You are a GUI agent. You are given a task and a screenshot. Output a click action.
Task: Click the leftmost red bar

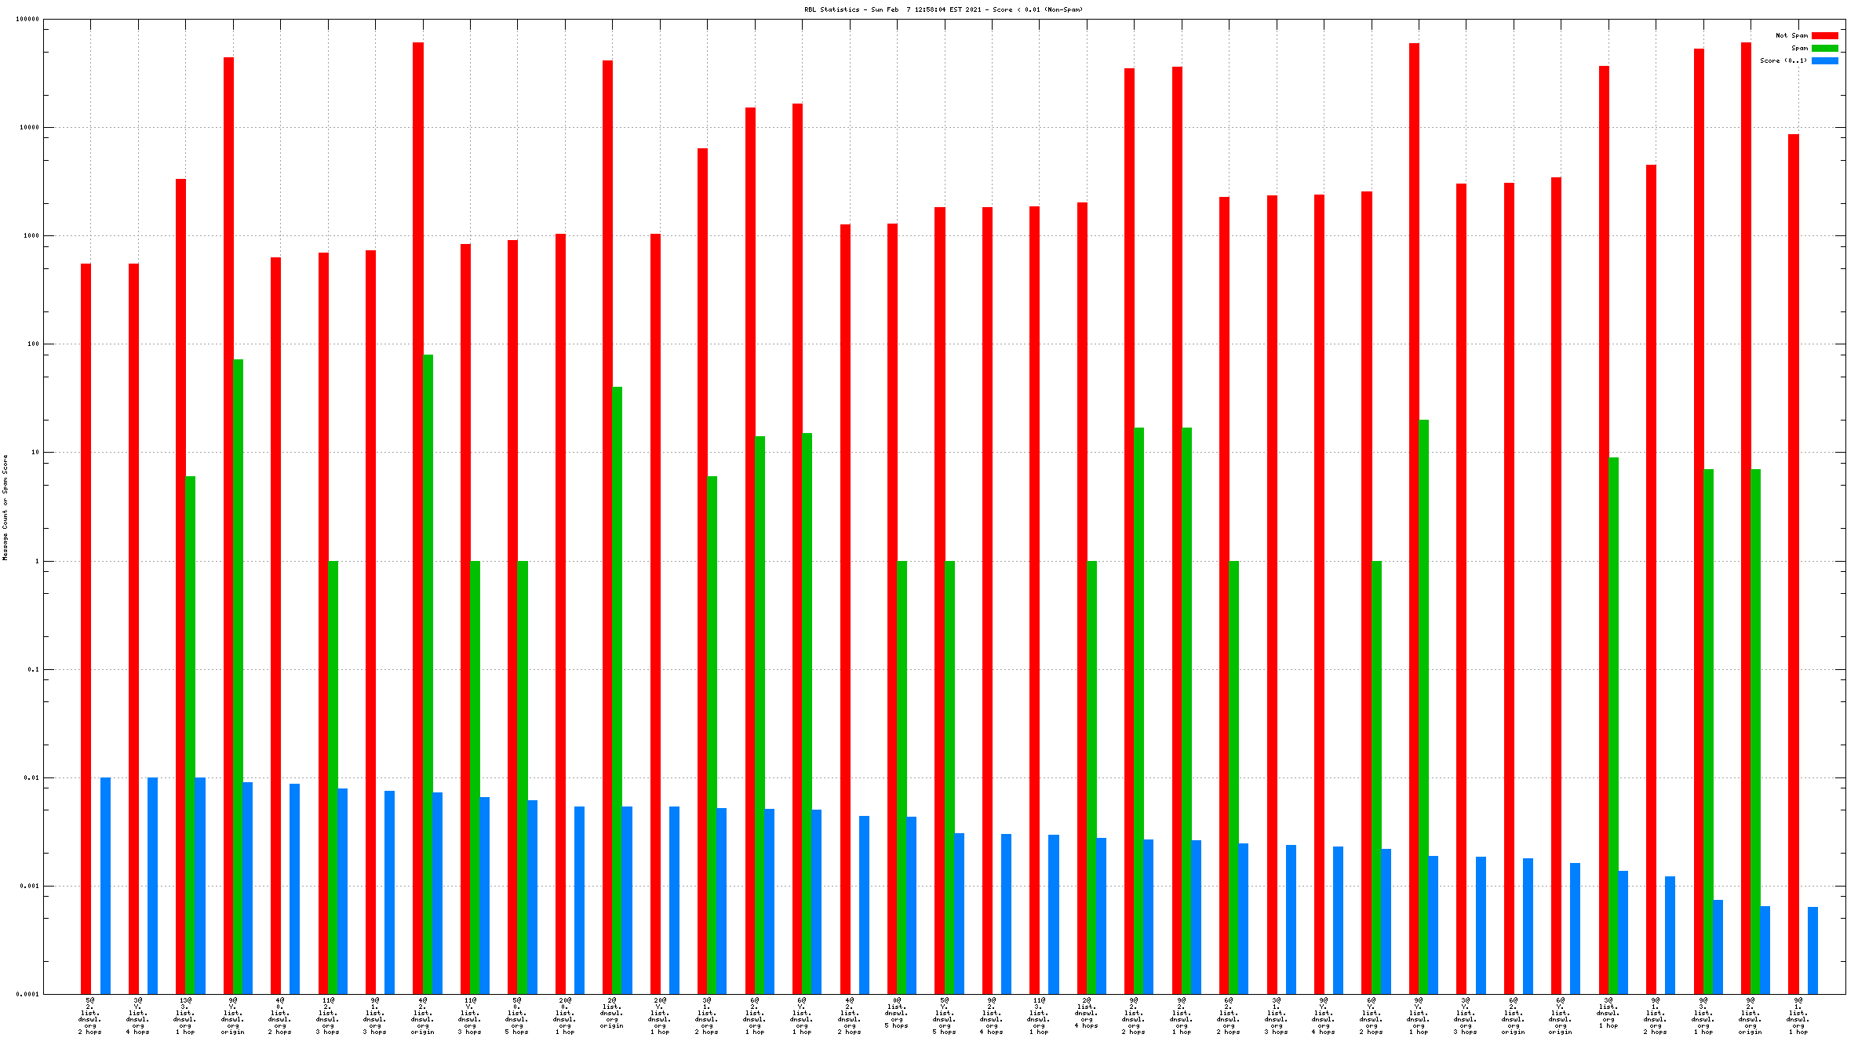tap(86, 628)
